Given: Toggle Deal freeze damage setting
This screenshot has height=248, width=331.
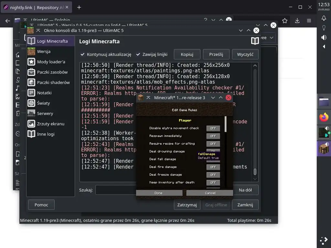Looking at the screenshot, I should point(213,175).
